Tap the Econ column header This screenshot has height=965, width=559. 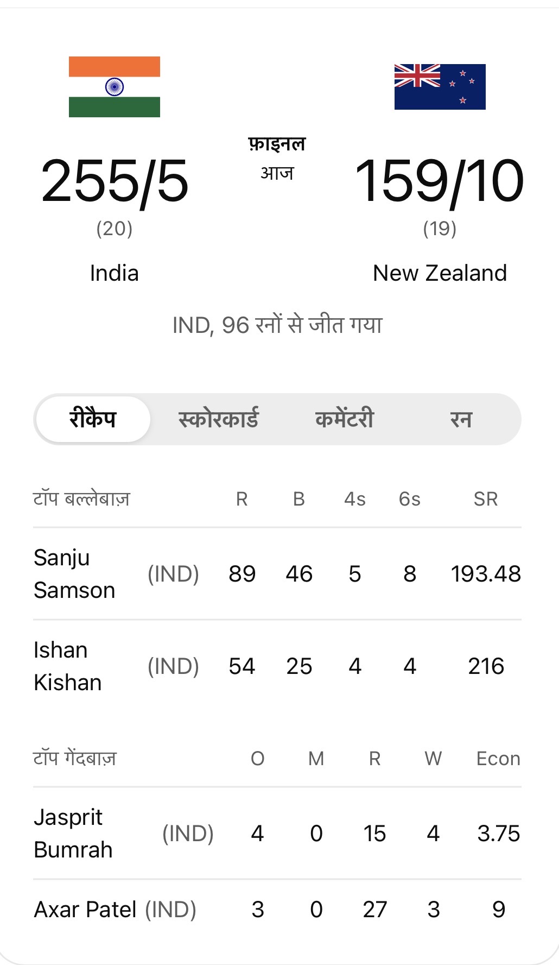point(498,759)
